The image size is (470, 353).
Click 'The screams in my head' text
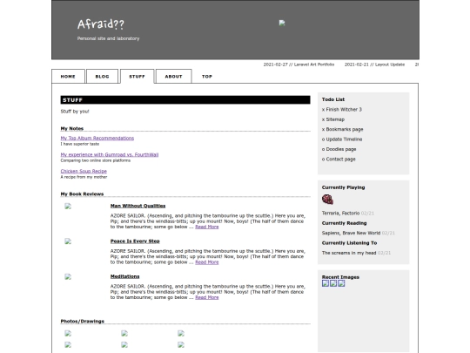tap(349, 253)
